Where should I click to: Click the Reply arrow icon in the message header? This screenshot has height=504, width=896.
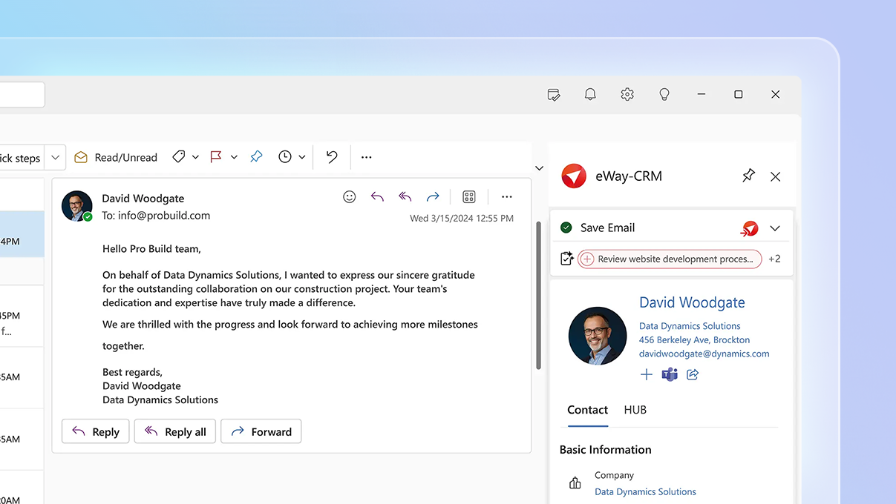(376, 196)
